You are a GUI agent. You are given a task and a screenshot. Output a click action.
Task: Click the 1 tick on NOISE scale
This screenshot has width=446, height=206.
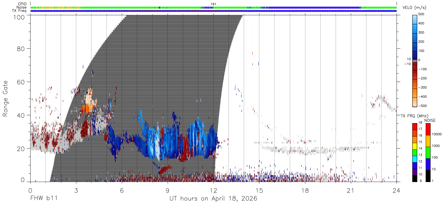click(432, 181)
